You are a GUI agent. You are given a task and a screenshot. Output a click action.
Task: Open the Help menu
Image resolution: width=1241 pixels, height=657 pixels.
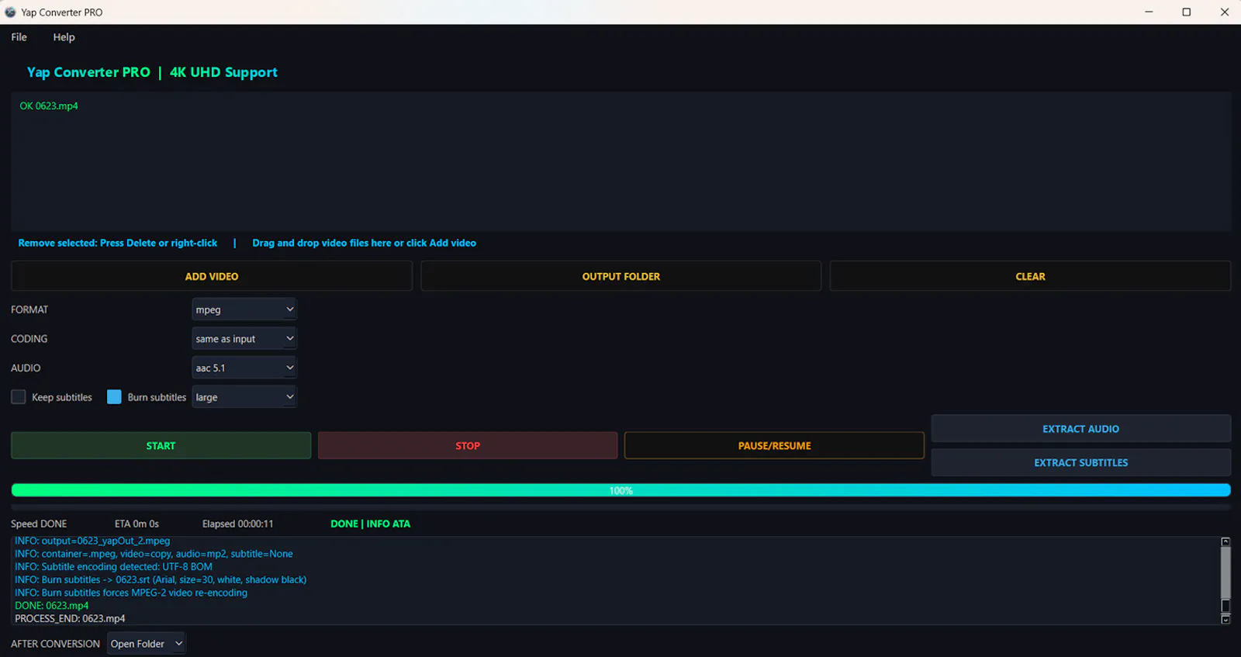64,37
